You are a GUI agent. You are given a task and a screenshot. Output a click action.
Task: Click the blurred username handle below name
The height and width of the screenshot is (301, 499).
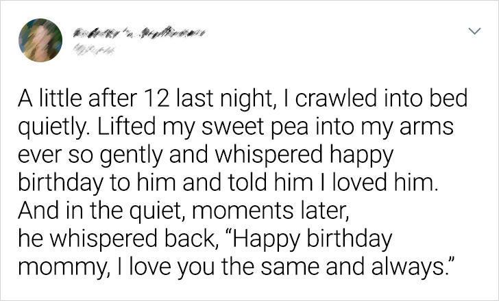[x=94, y=49]
